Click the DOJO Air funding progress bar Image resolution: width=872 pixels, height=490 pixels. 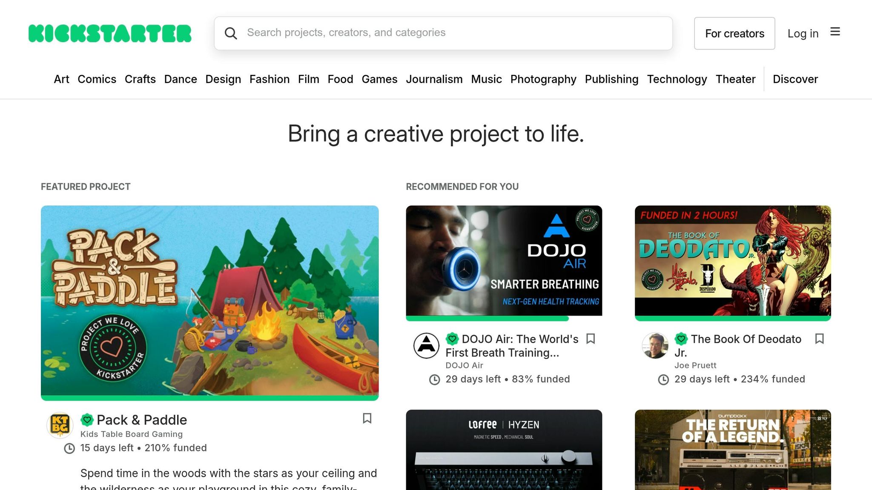coord(488,318)
